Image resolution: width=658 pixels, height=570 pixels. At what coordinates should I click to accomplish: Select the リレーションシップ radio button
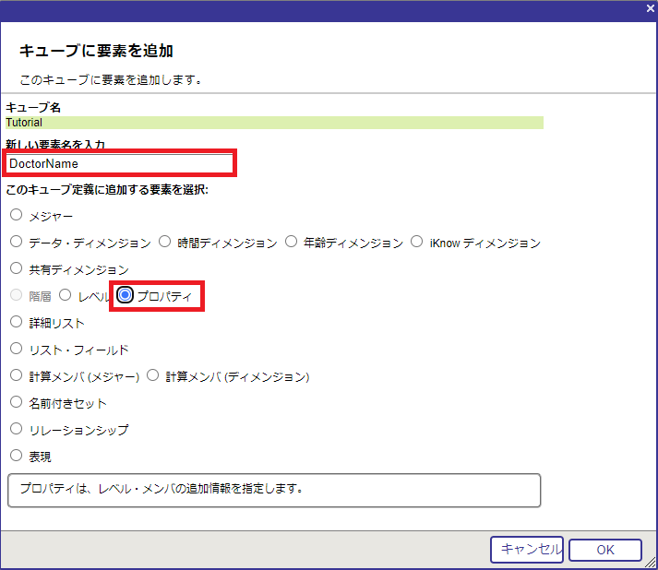(16, 429)
